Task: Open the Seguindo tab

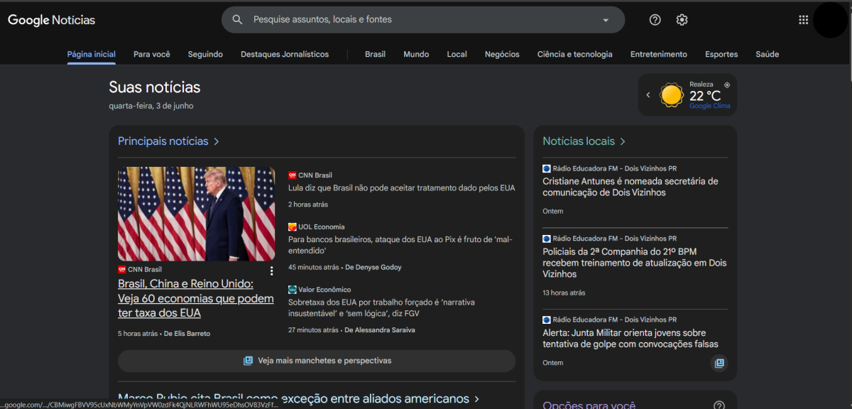Action: (x=205, y=54)
